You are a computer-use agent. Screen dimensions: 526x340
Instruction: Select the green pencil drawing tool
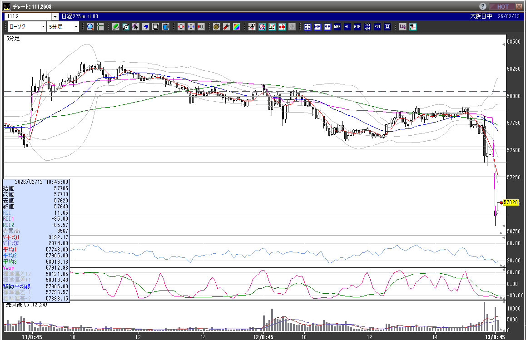(115, 27)
